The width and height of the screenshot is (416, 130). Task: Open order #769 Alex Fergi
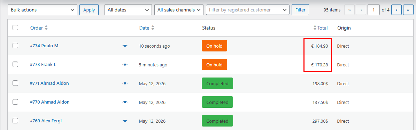pyautogui.click(x=46, y=121)
